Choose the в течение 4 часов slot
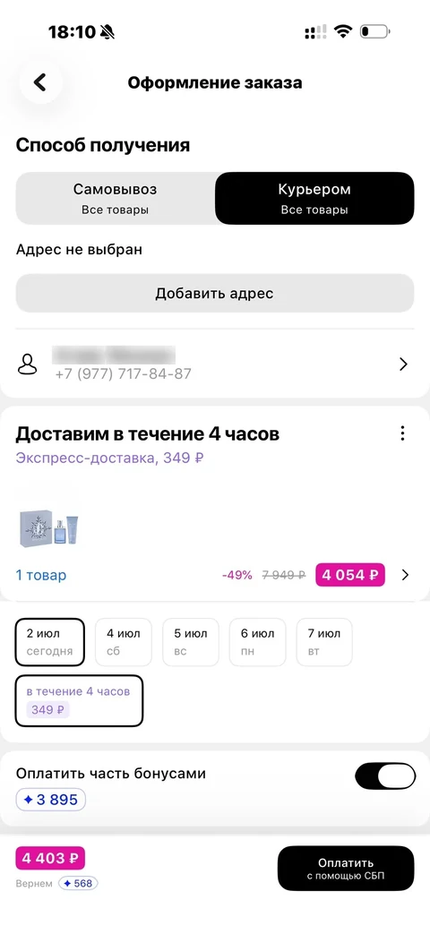430x934 pixels. point(79,700)
